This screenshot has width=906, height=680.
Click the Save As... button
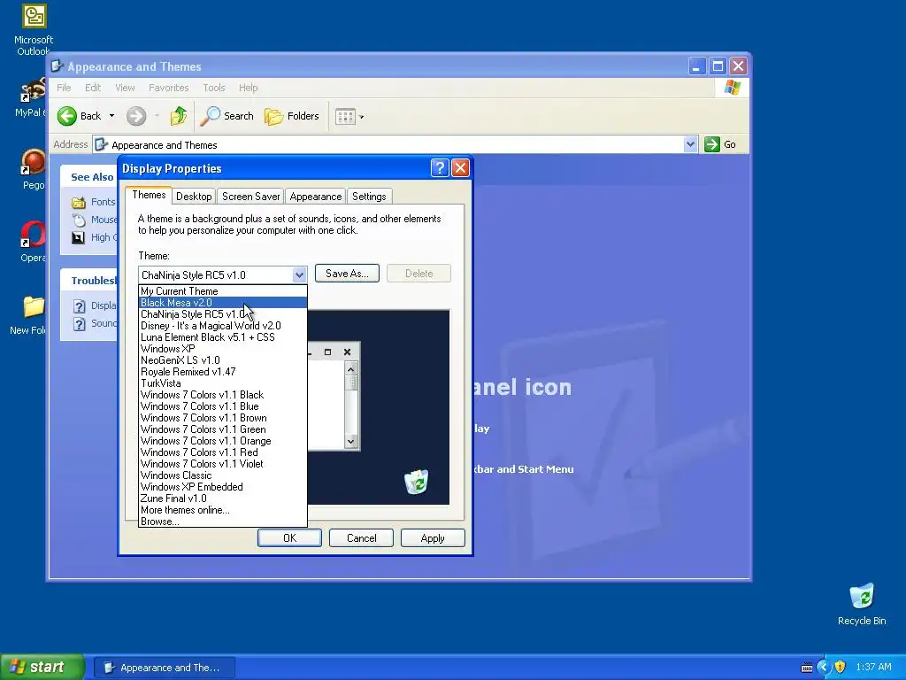(347, 274)
